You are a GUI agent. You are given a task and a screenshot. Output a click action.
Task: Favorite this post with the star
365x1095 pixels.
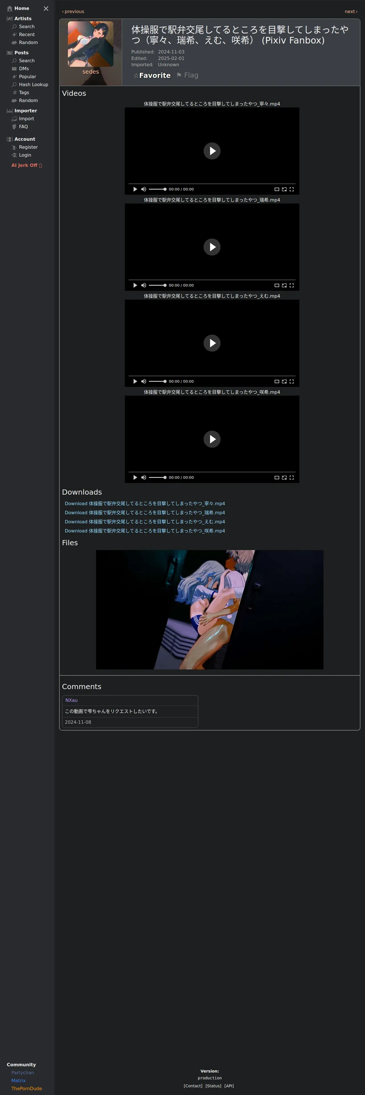(152, 76)
